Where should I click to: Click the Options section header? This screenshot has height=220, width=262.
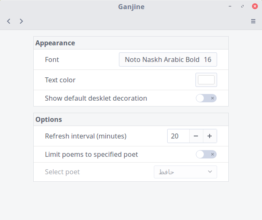[49, 119]
